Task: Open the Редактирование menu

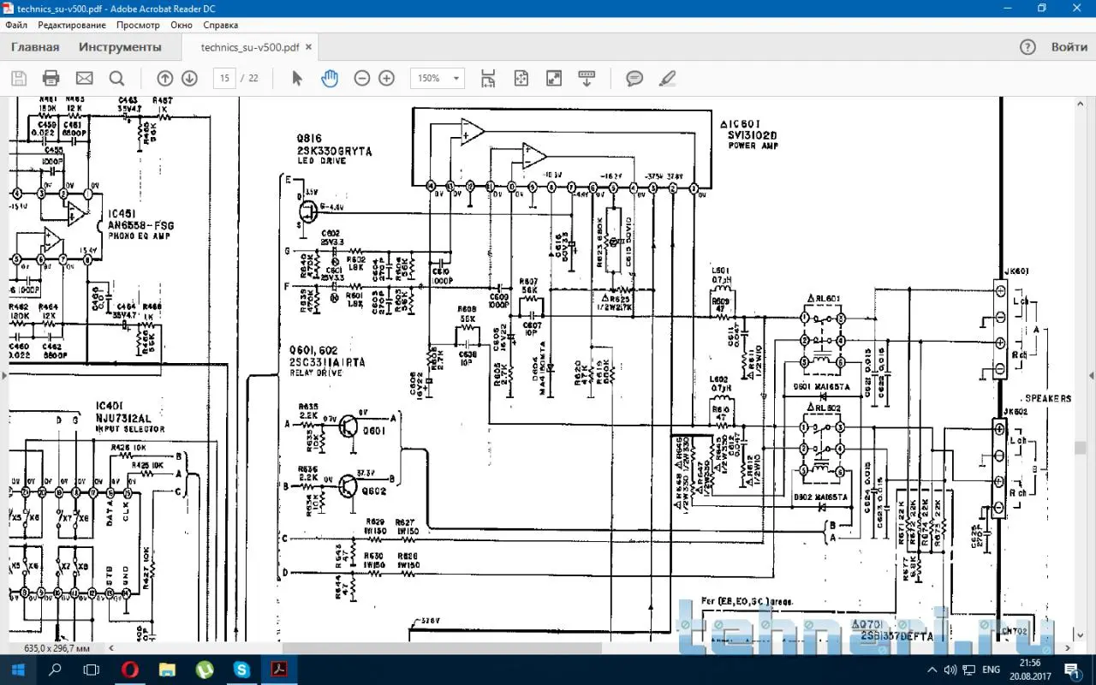Action: tap(72, 26)
